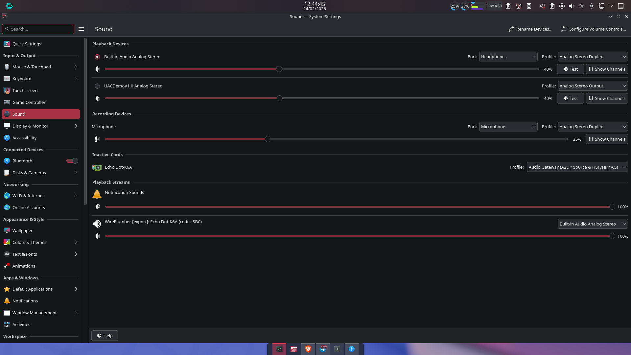Screen dimensions: 631x355
Task: Select UACDemoV1.0 Analog Stereo radio button
Action: [x=97, y=86]
